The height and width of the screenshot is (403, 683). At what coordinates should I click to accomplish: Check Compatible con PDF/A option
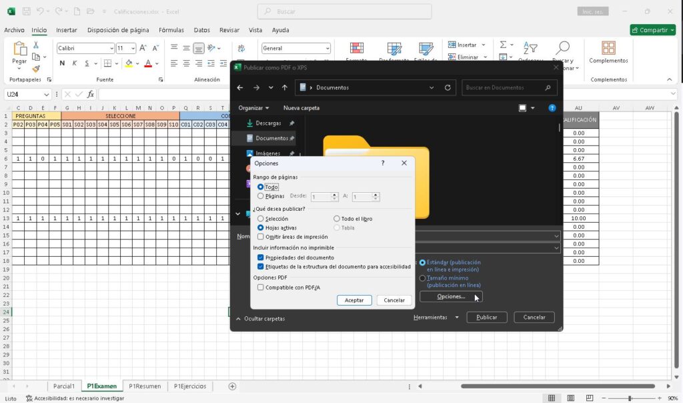[261, 287]
